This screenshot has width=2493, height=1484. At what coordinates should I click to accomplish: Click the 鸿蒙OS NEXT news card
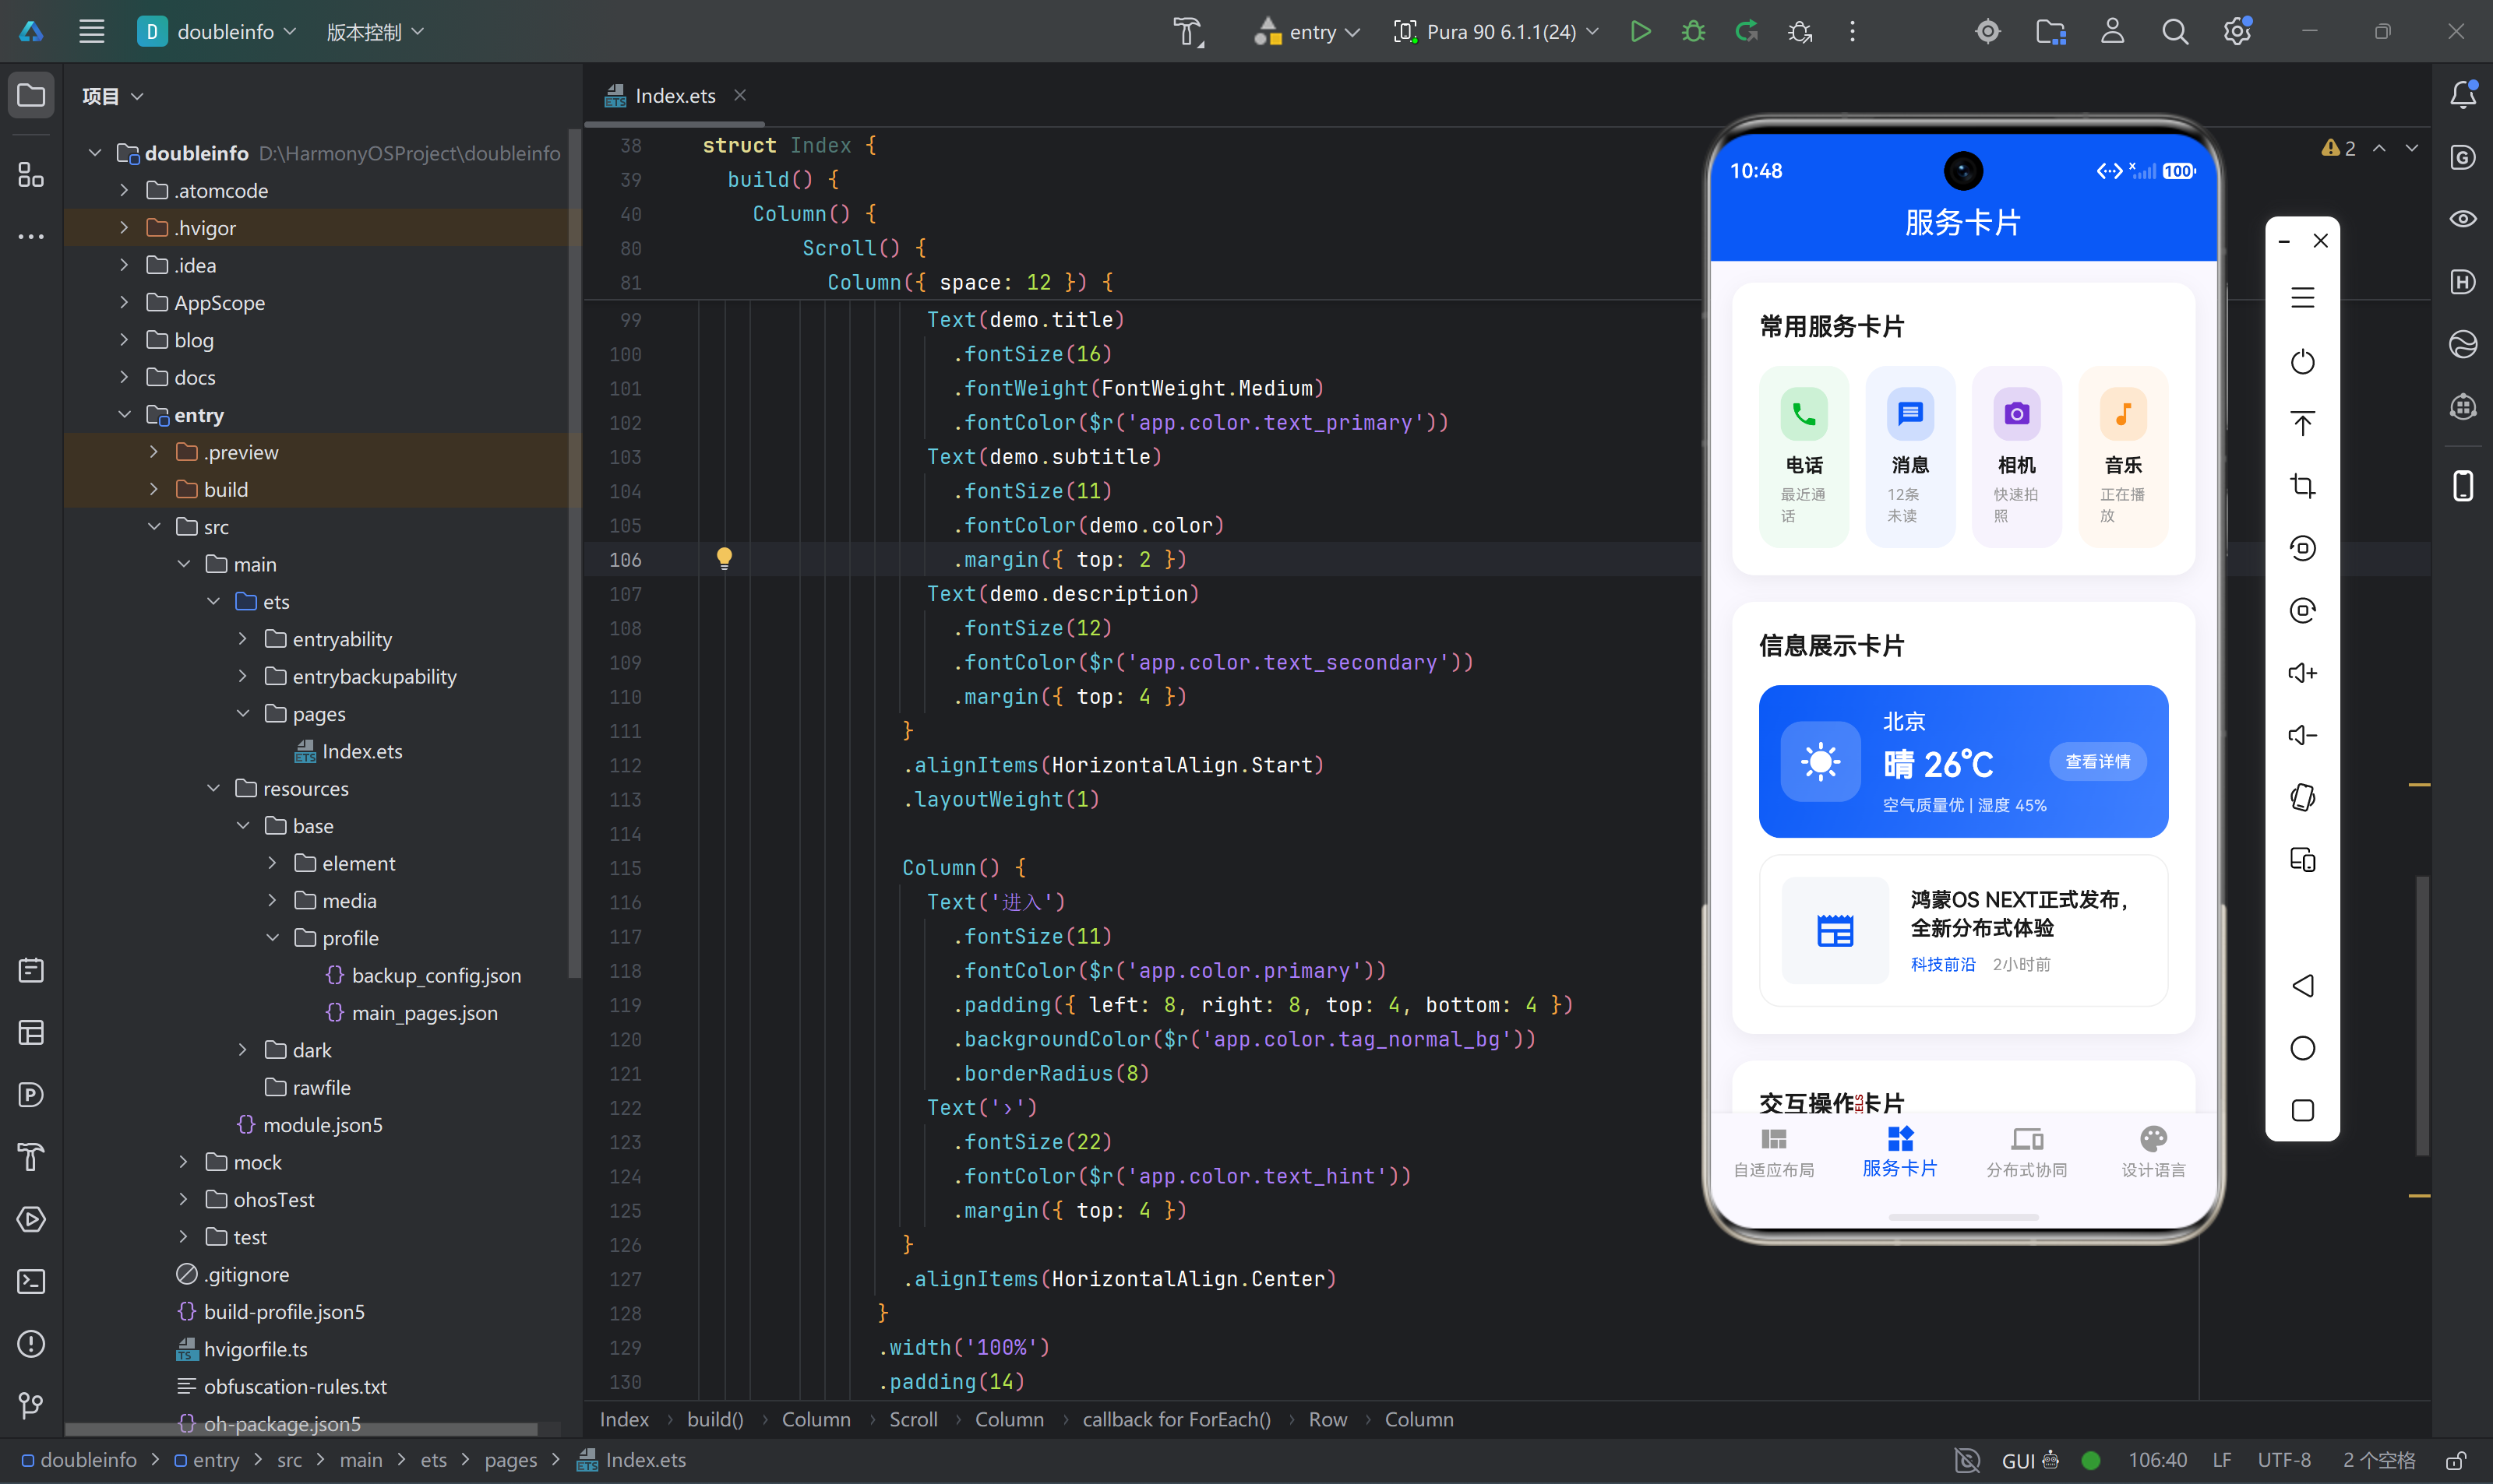pos(1962,931)
